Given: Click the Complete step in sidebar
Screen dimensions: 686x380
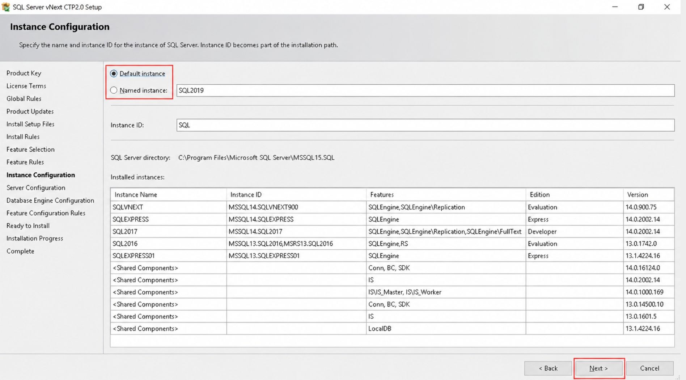Looking at the screenshot, I should (x=20, y=251).
